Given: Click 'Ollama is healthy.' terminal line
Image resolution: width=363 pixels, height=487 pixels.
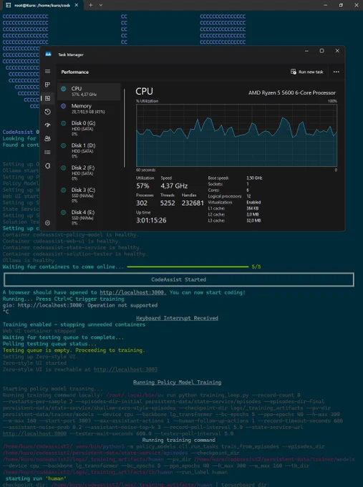Looking at the screenshot, I should click(29, 260).
